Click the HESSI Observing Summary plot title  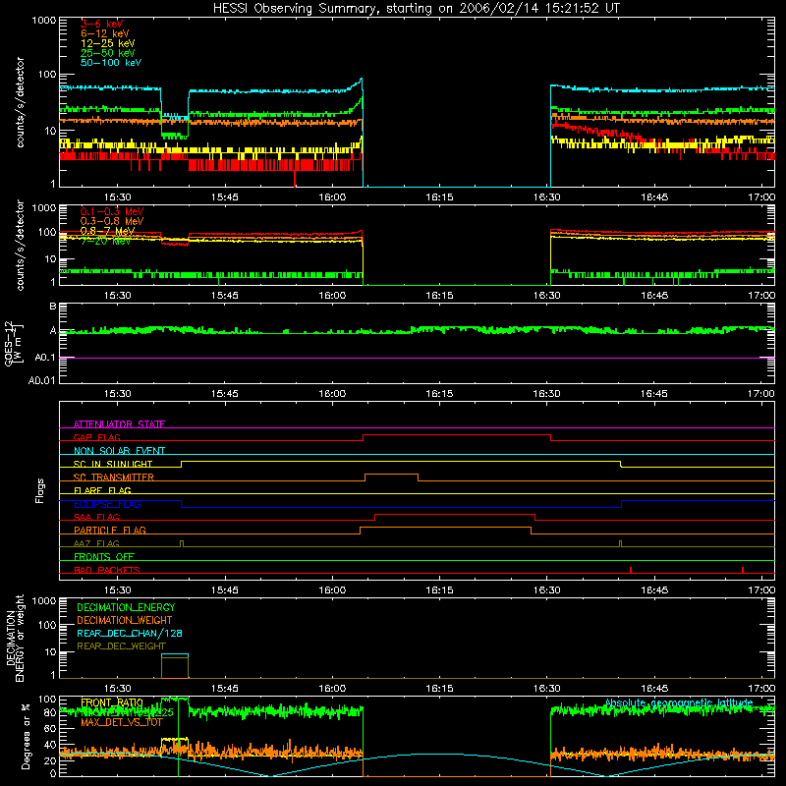point(416,9)
